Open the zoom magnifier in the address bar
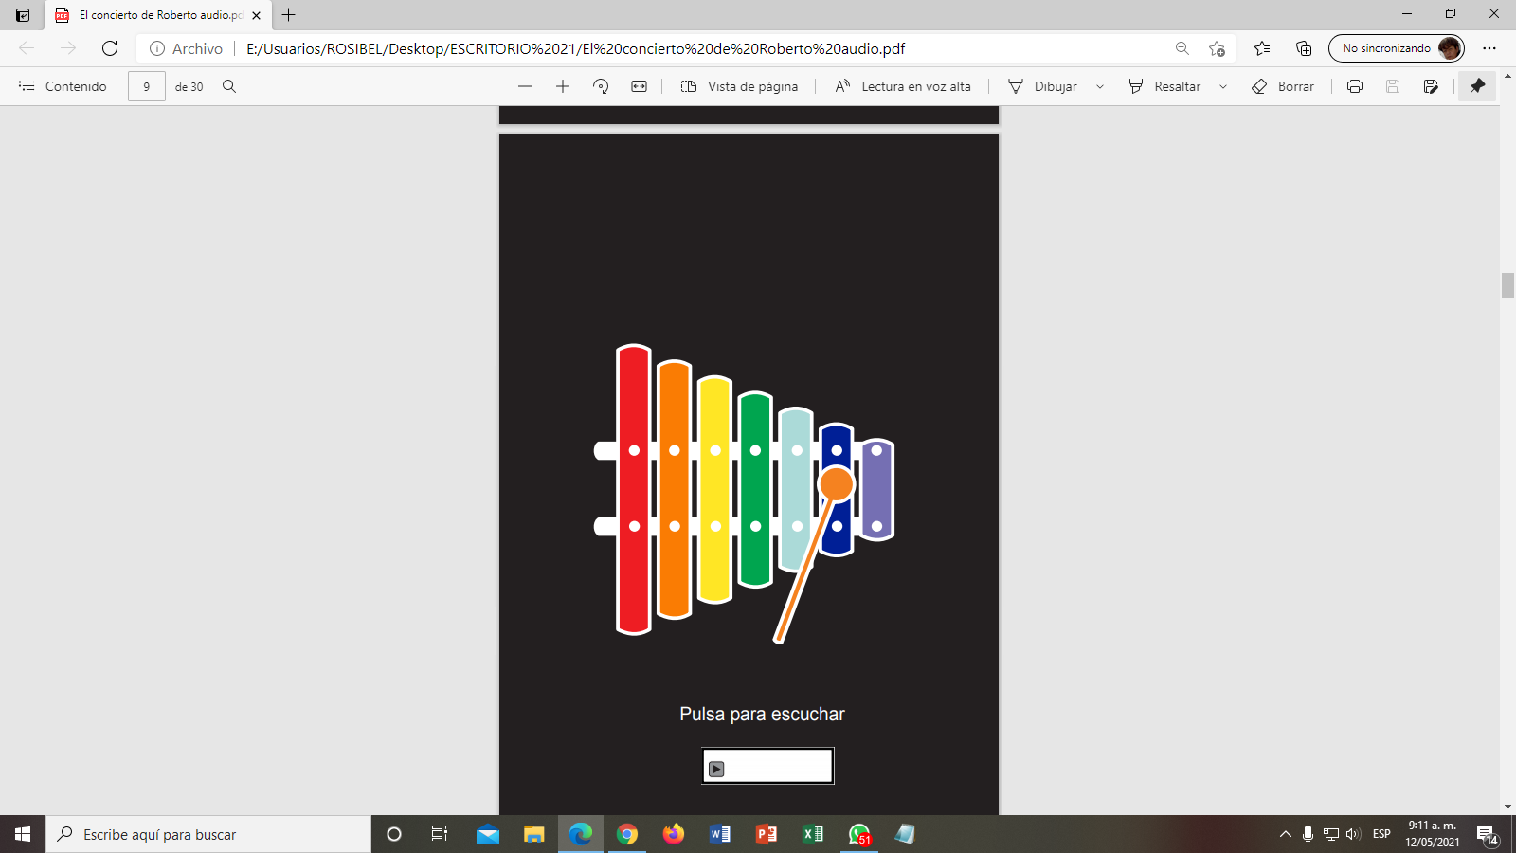Image resolution: width=1516 pixels, height=853 pixels. 1182,48
